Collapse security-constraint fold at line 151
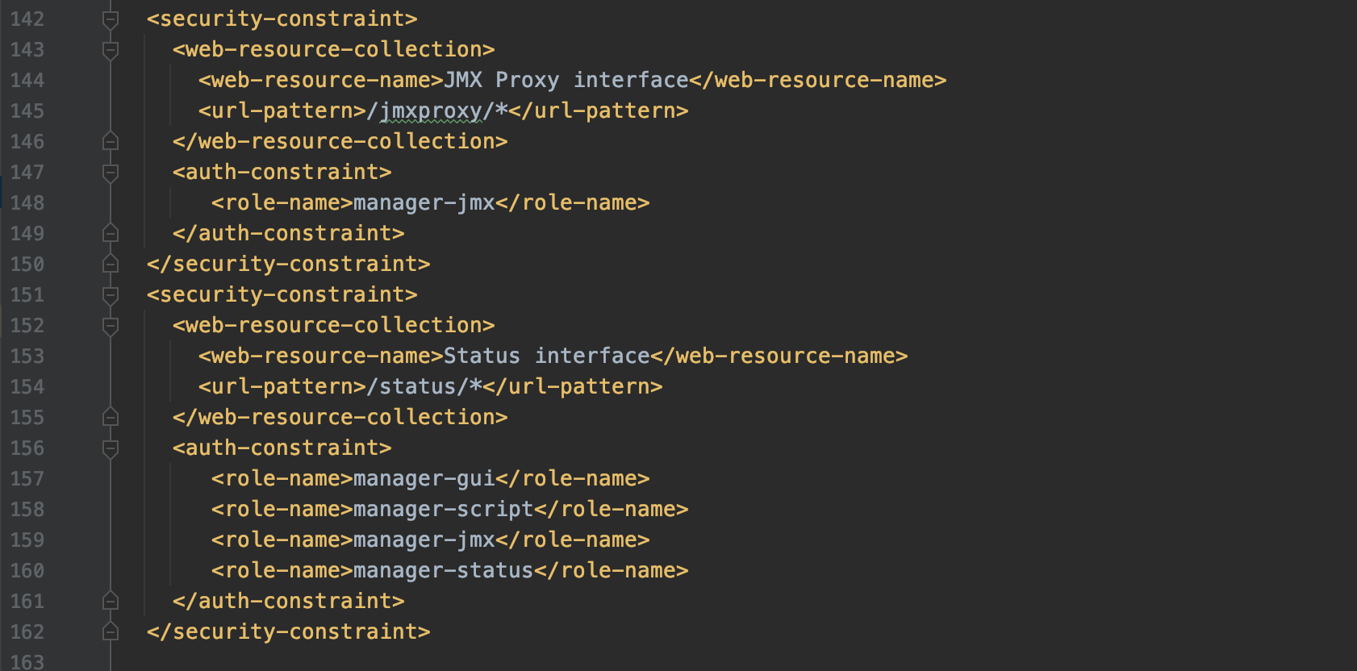1357x671 pixels. click(x=111, y=295)
